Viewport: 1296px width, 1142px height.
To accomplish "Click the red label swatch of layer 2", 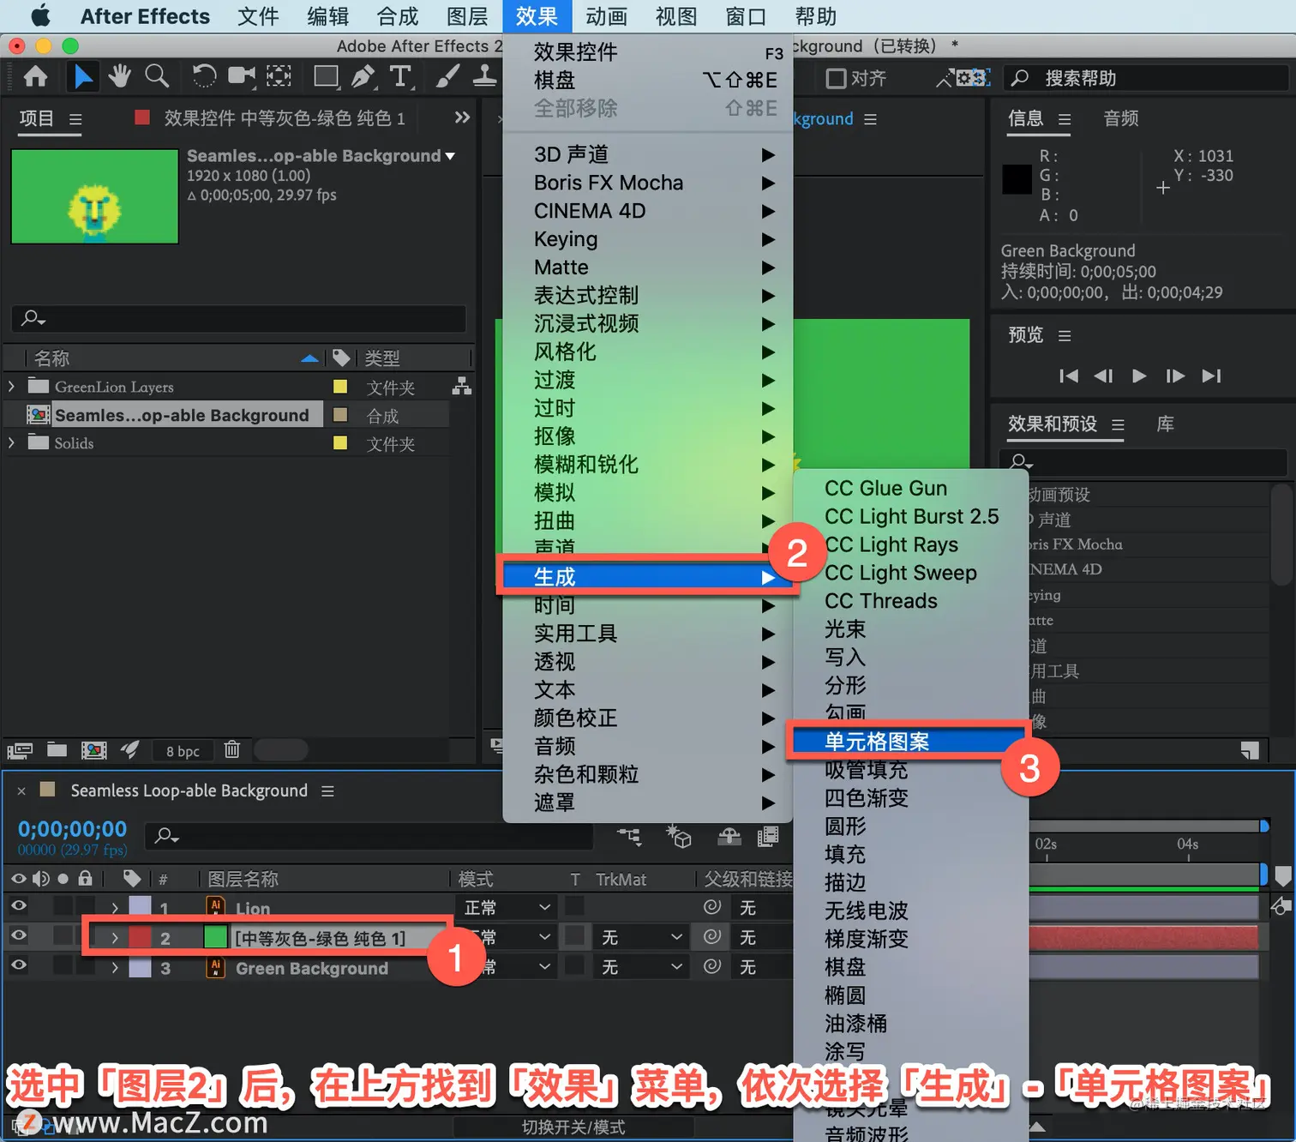I will [x=140, y=937].
